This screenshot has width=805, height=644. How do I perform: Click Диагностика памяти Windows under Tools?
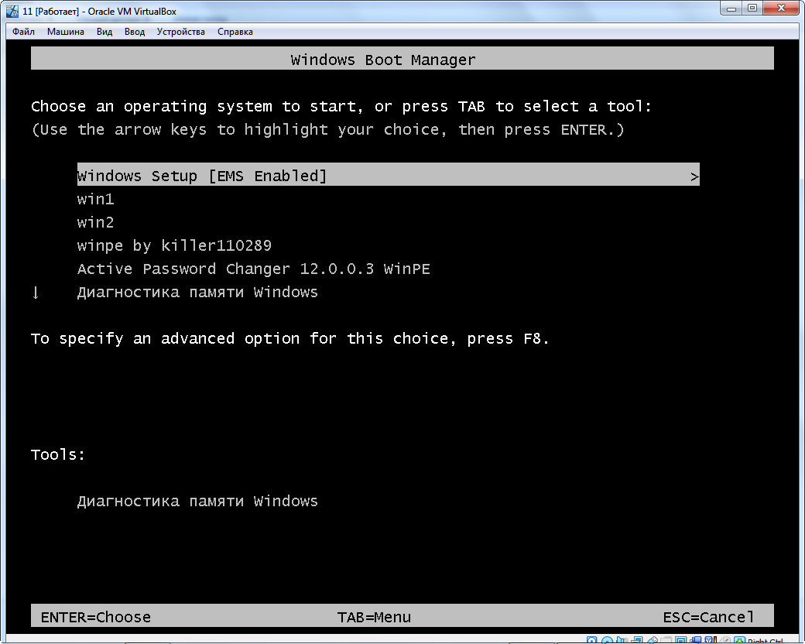(x=197, y=501)
